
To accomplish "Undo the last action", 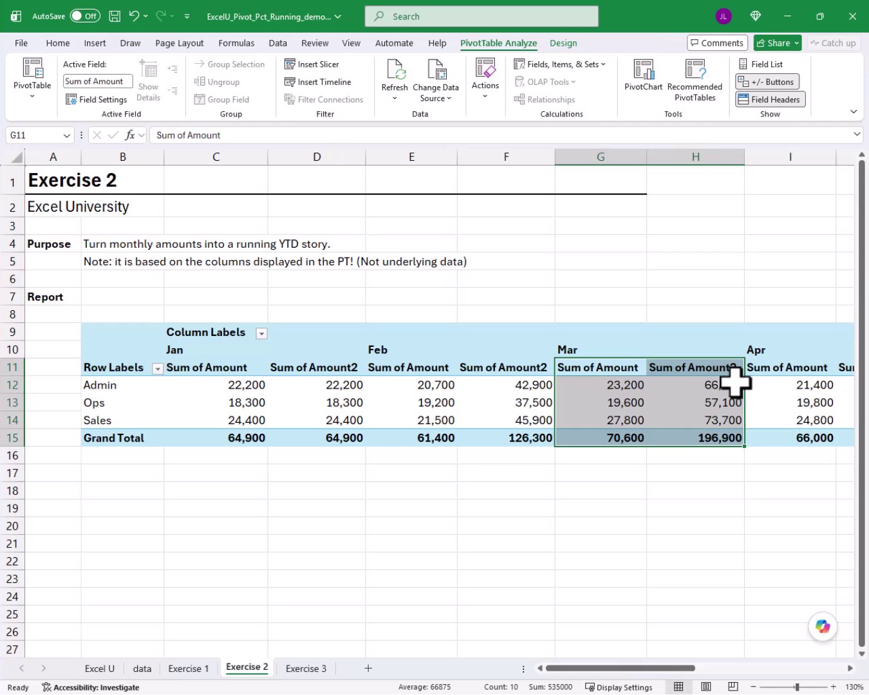I will tap(134, 16).
